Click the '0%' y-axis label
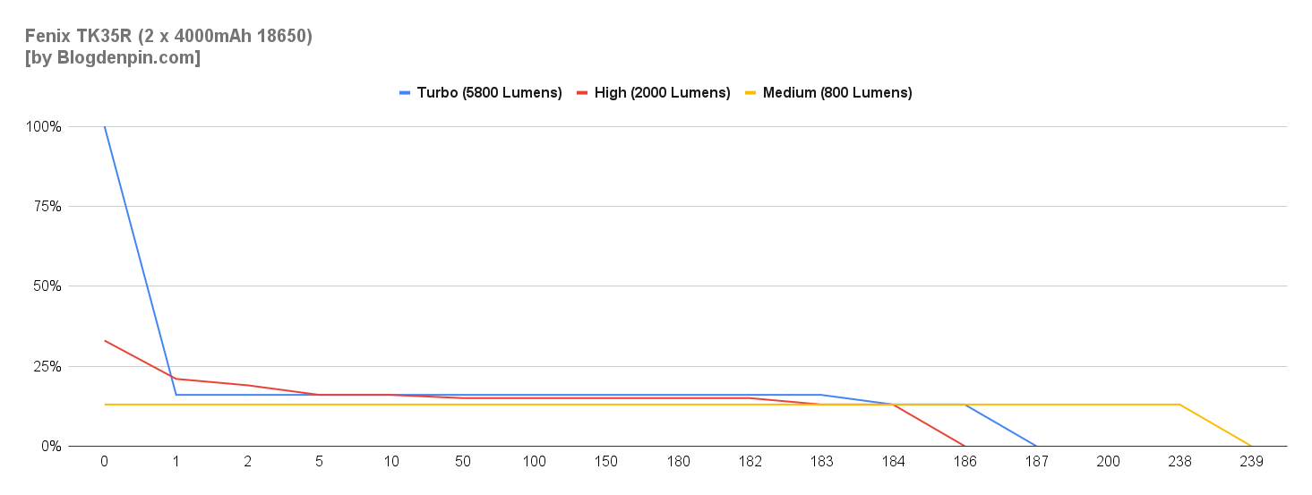The image size is (1312, 495). 52,446
